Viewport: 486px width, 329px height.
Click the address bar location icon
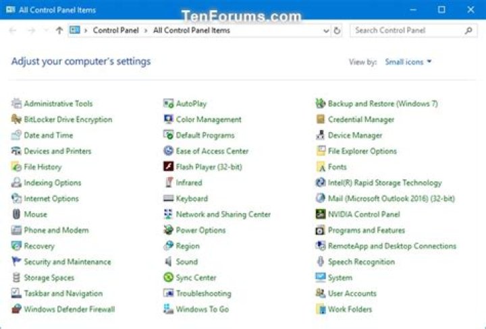click(74, 30)
